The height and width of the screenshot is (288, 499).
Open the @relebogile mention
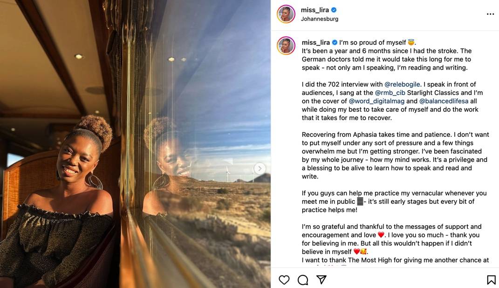(x=402, y=84)
